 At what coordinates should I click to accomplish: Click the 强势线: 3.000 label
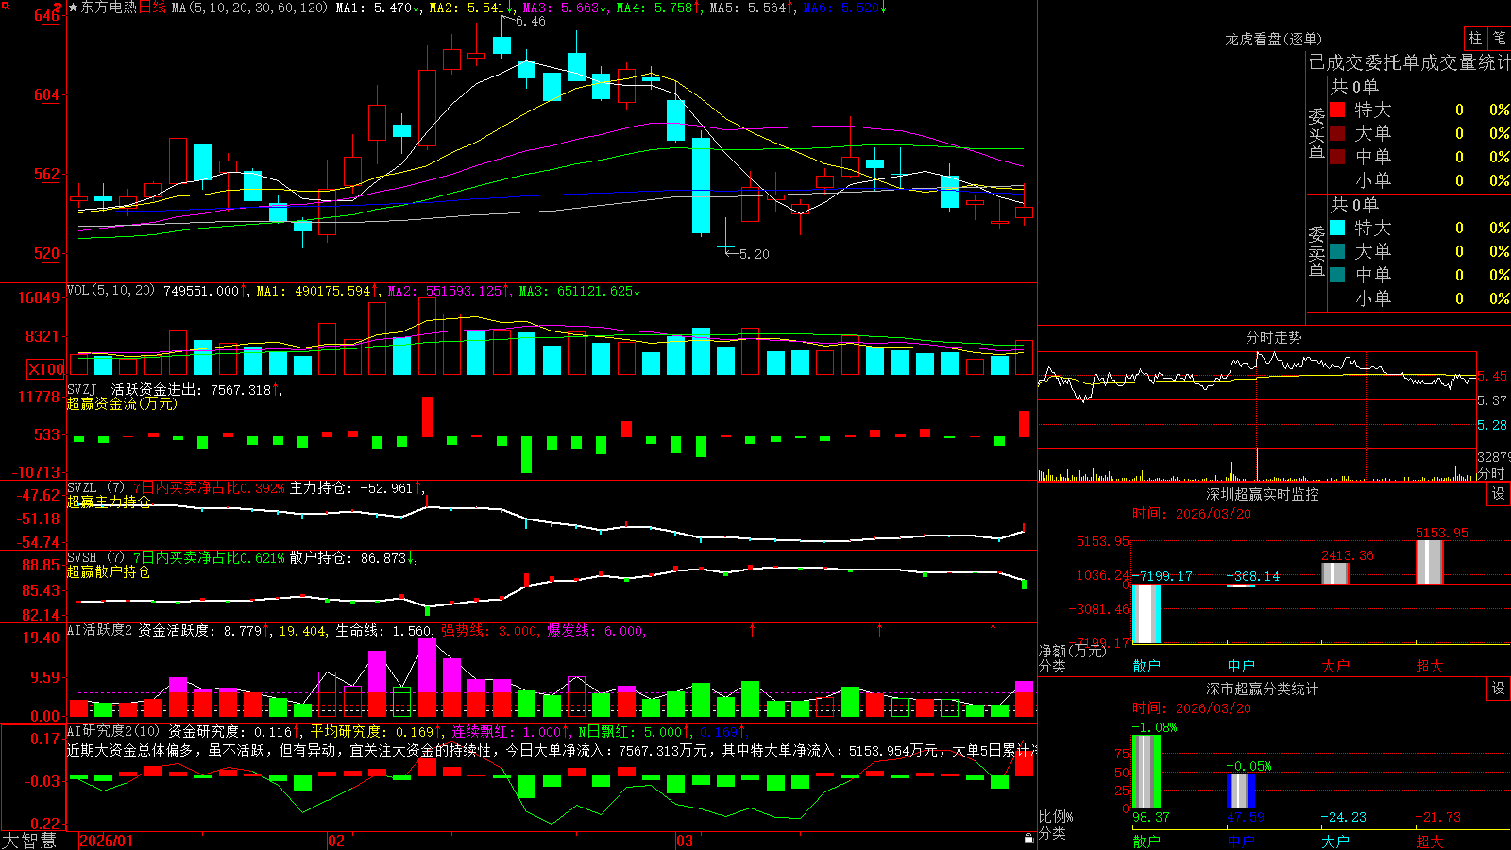coord(489,631)
